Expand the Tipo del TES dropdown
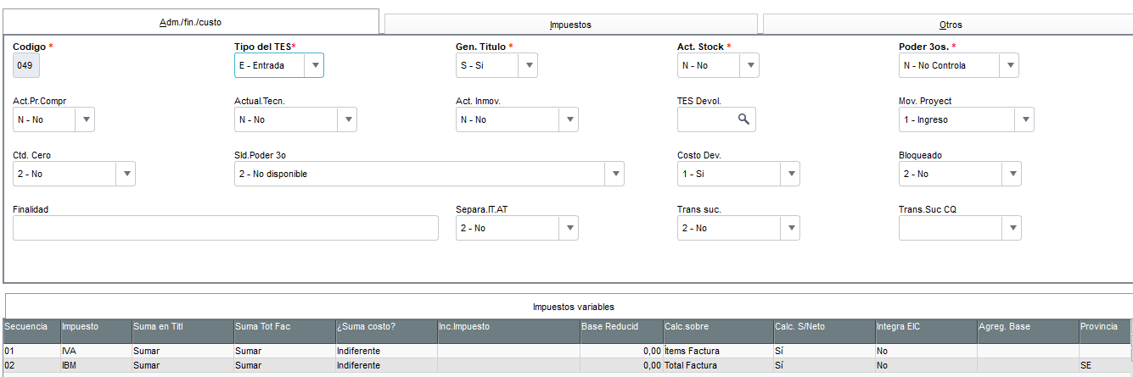This screenshot has width=1133, height=377. pos(315,65)
